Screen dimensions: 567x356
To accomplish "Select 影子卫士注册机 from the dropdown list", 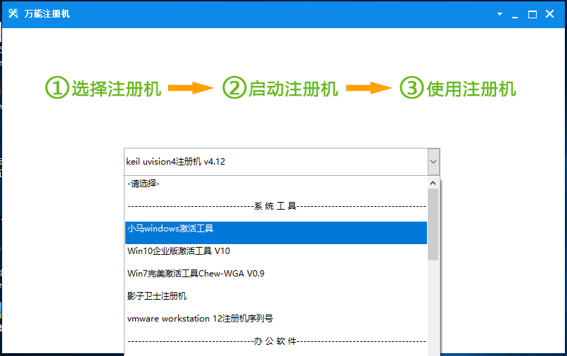I will point(157,296).
